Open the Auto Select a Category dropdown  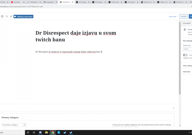tap(14, 125)
